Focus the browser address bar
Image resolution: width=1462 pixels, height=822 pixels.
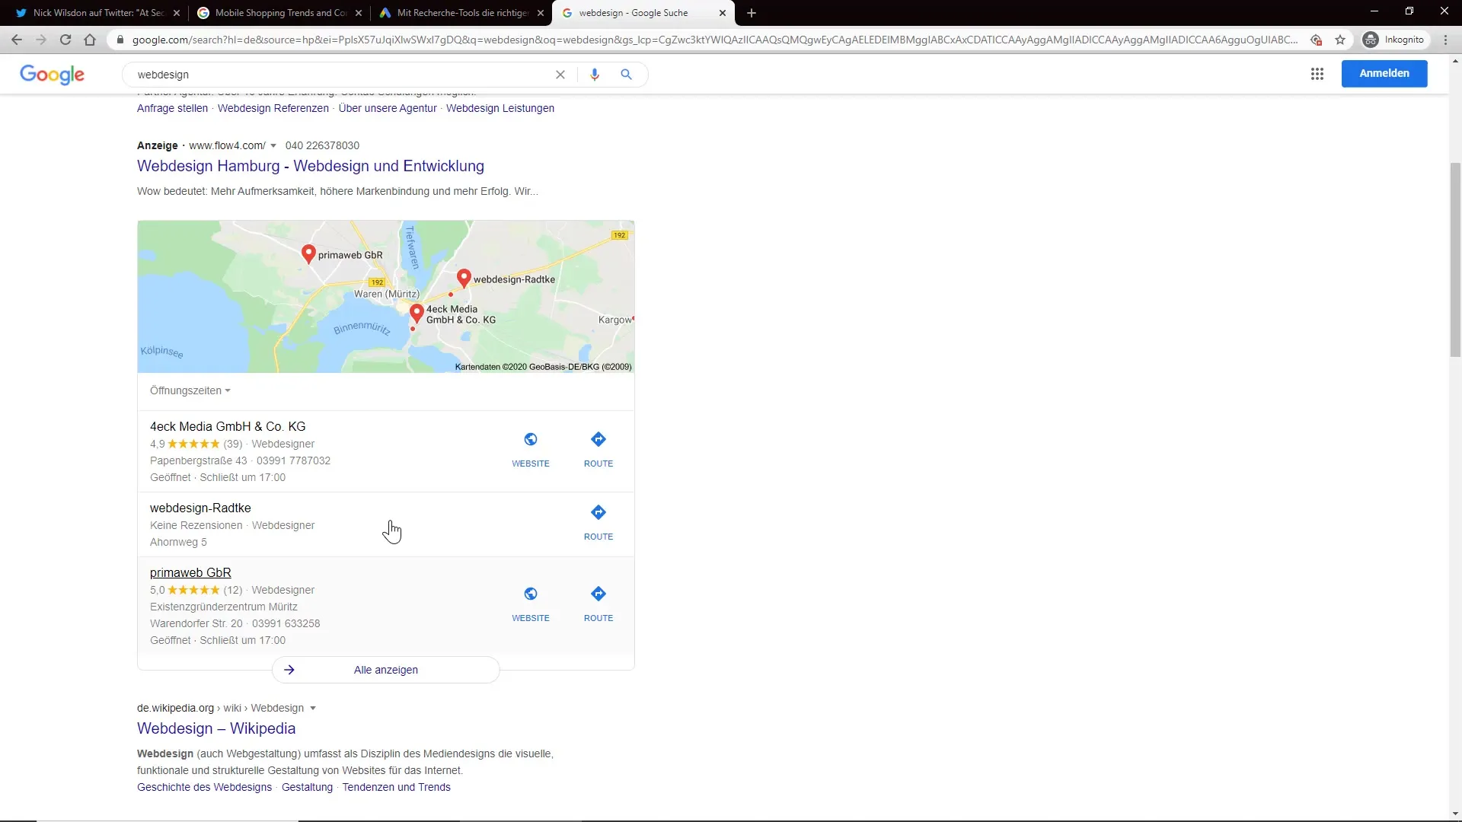pyautogui.click(x=714, y=40)
